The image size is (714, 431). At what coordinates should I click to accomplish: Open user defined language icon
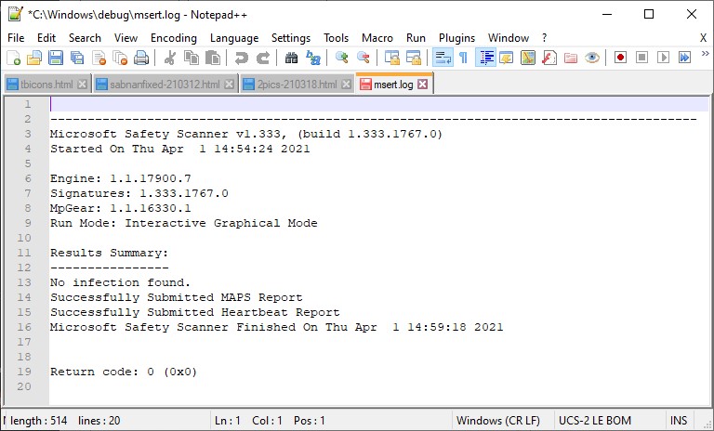(507, 58)
